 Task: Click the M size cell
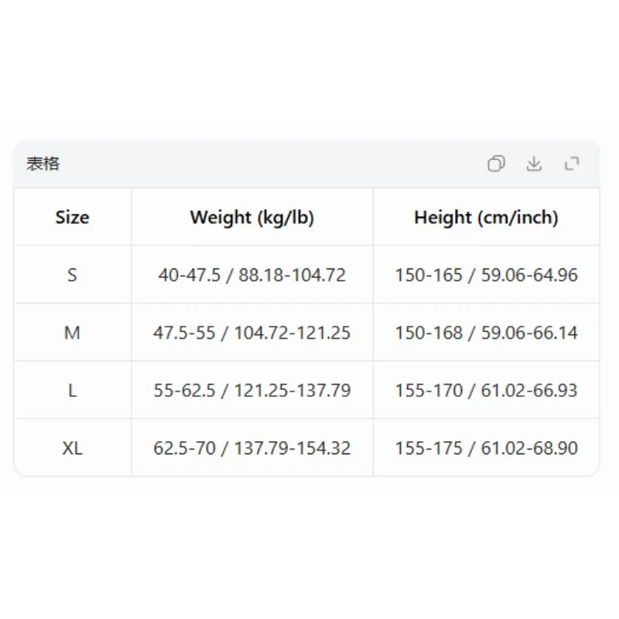pyautogui.click(x=73, y=333)
